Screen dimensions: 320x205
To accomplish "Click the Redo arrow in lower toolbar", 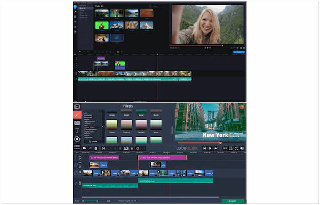I will click(x=90, y=149).
